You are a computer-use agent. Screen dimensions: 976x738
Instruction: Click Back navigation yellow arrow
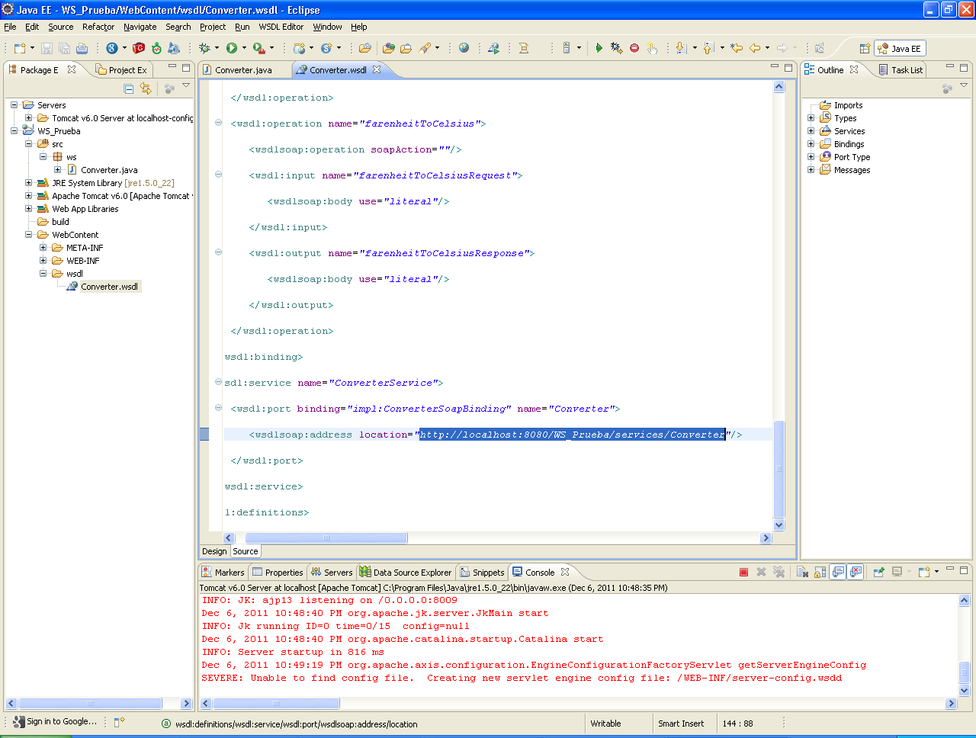[x=754, y=48]
